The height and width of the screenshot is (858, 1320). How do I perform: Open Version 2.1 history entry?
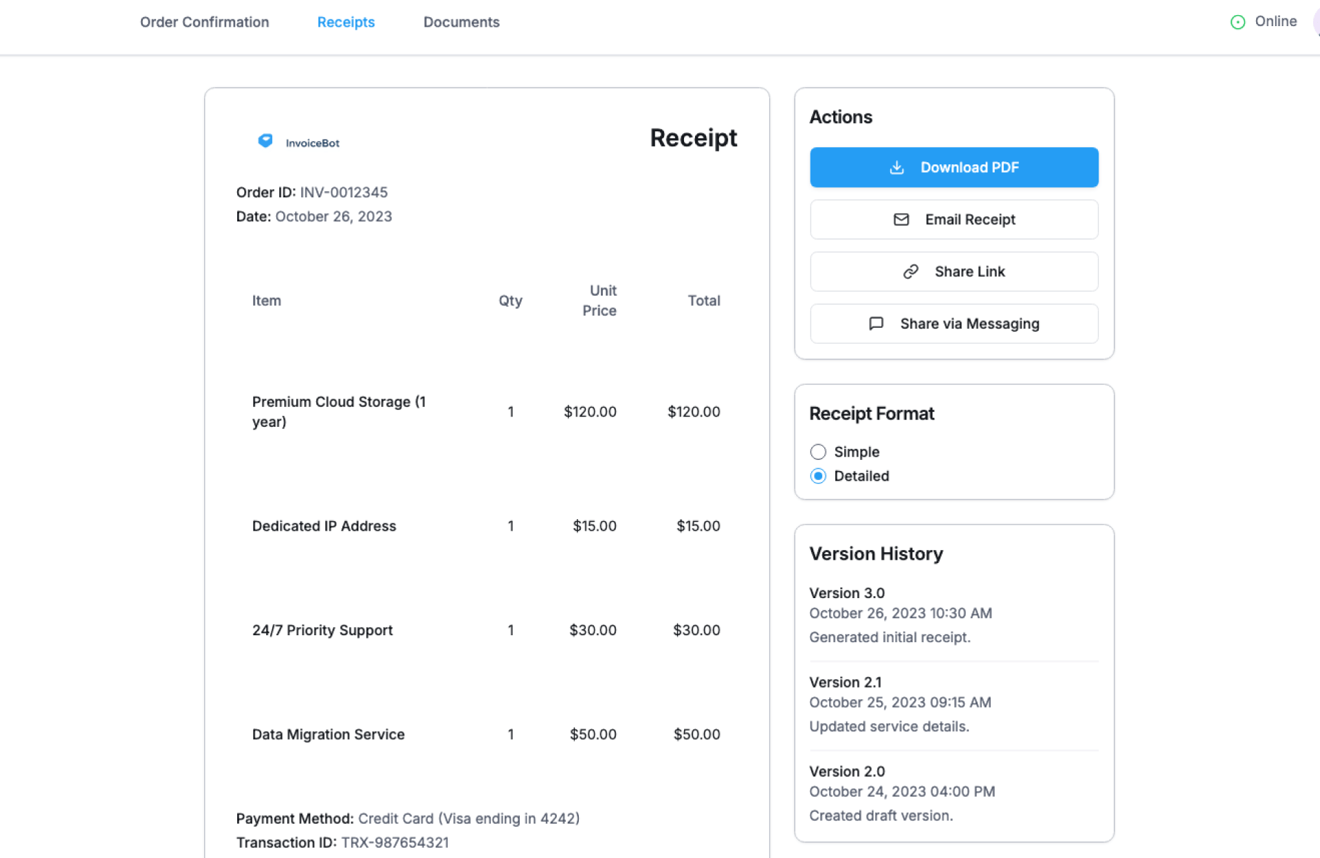[x=846, y=682]
